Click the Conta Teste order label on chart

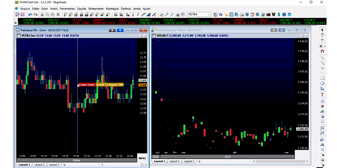[x=87, y=85]
